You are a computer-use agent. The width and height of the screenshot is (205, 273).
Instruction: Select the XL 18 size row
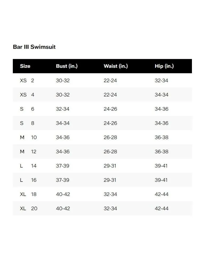(102, 194)
